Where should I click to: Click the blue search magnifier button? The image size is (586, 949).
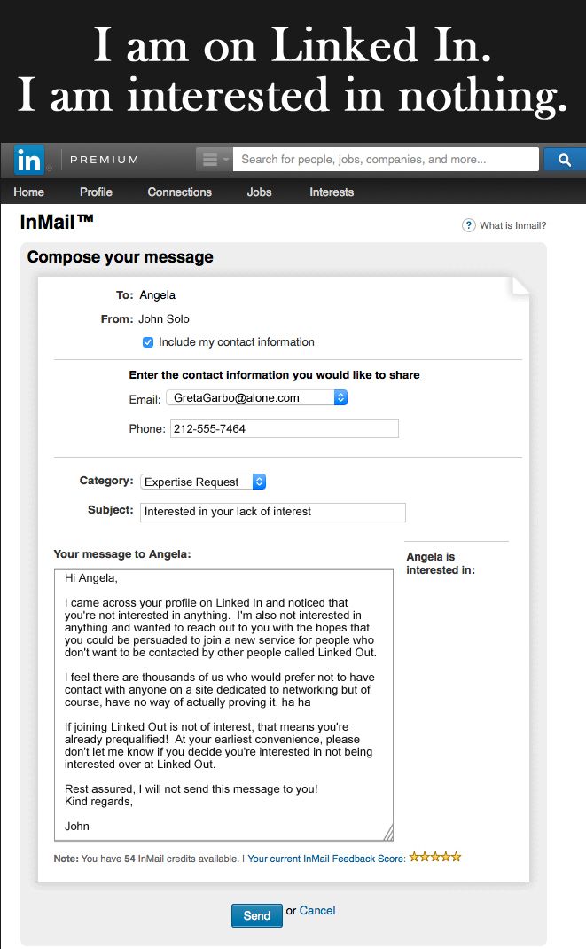coord(565,160)
